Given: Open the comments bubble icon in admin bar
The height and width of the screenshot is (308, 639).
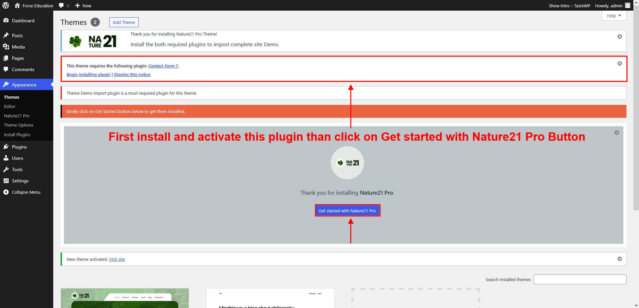Looking at the screenshot, I should point(62,6).
